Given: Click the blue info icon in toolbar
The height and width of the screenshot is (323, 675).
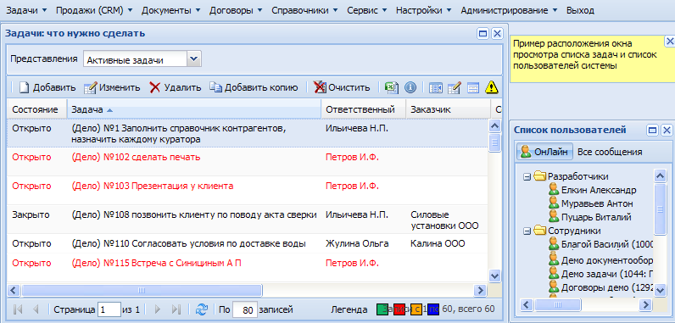Looking at the screenshot, I should tap(410, 87).
